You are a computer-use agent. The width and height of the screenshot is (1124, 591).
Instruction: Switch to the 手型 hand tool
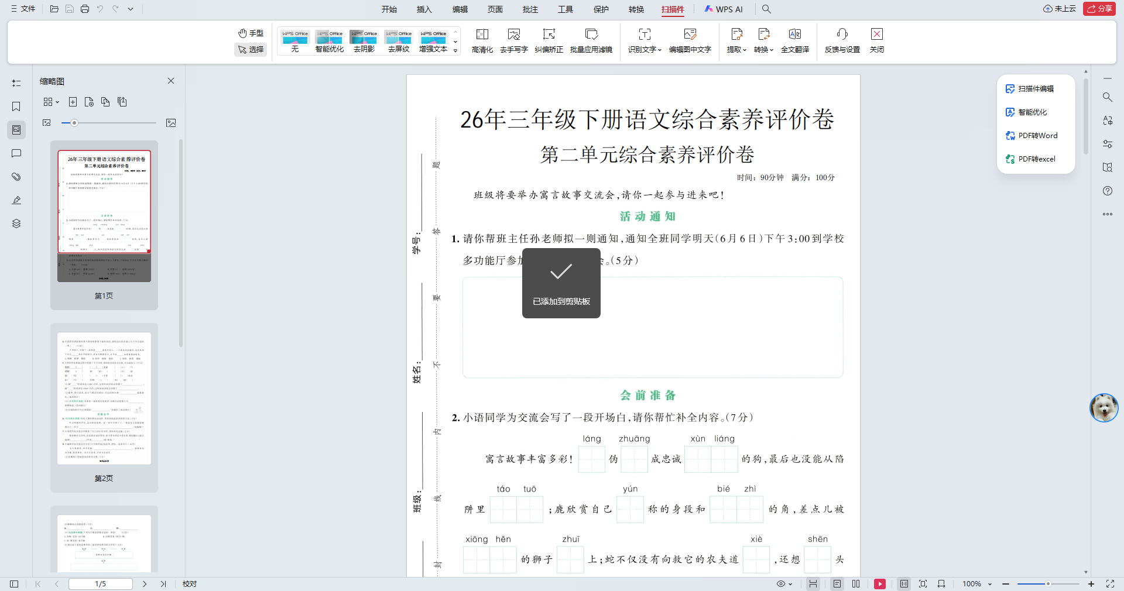pos(251,33)
